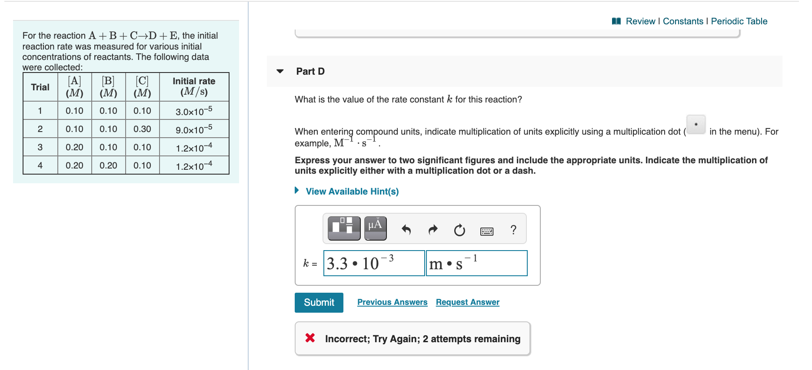Collapse the Part D section triangle
The width and height of the screenshot is (812, 370).
pyautogui.click(x=280, y=71)
